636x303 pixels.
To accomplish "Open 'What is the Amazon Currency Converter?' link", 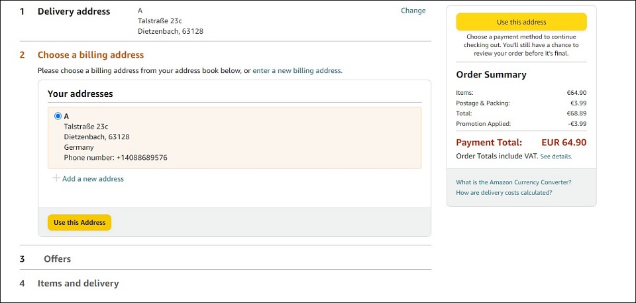I will pyautogui.click(x=513, y=182).
